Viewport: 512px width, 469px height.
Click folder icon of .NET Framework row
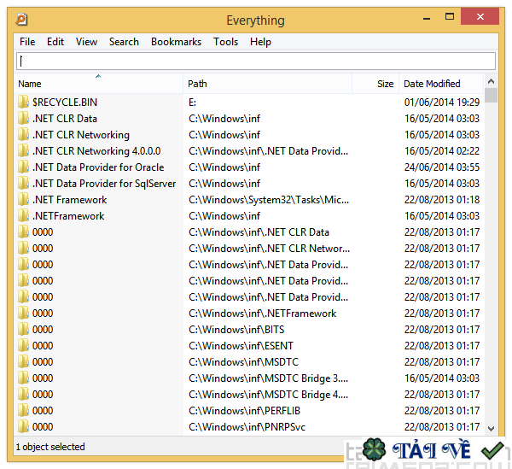tap(23, 199)
